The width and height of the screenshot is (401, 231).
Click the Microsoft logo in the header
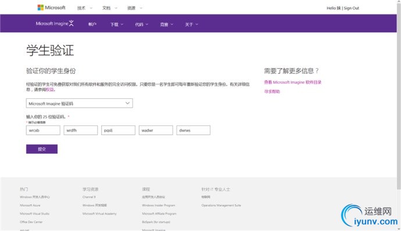pyautogui.click(x=51, y=8)
